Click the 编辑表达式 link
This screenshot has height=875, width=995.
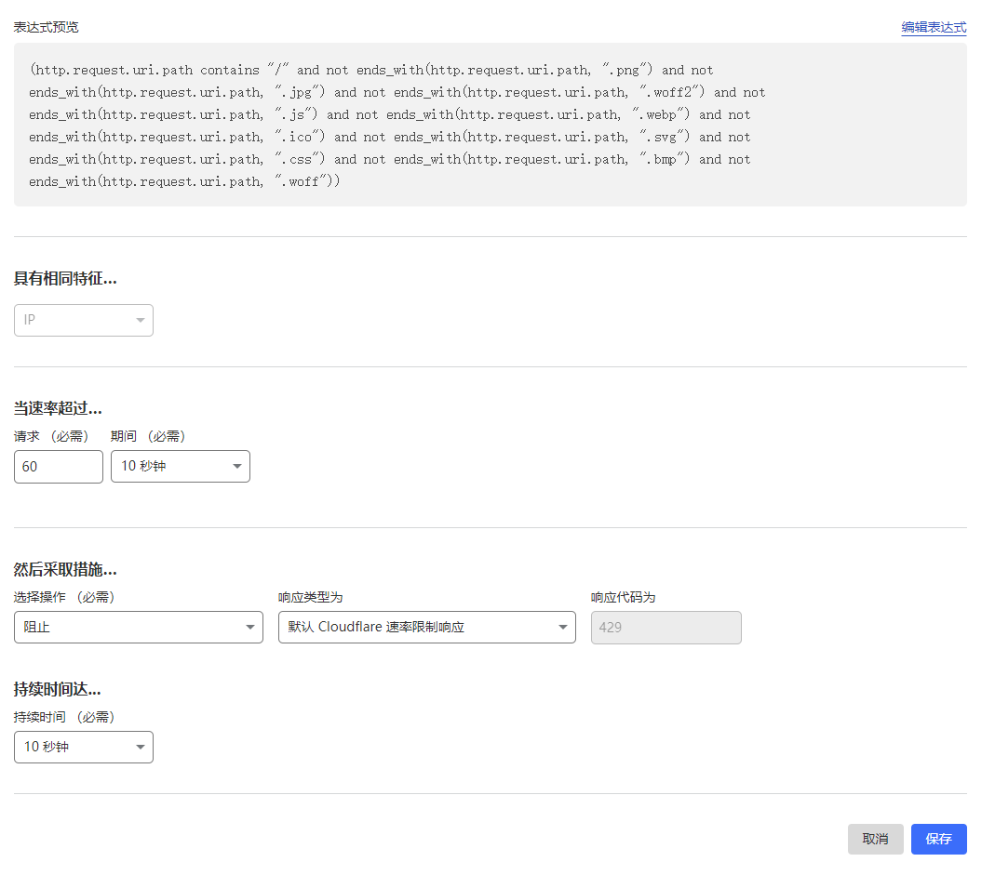[933, 27]
